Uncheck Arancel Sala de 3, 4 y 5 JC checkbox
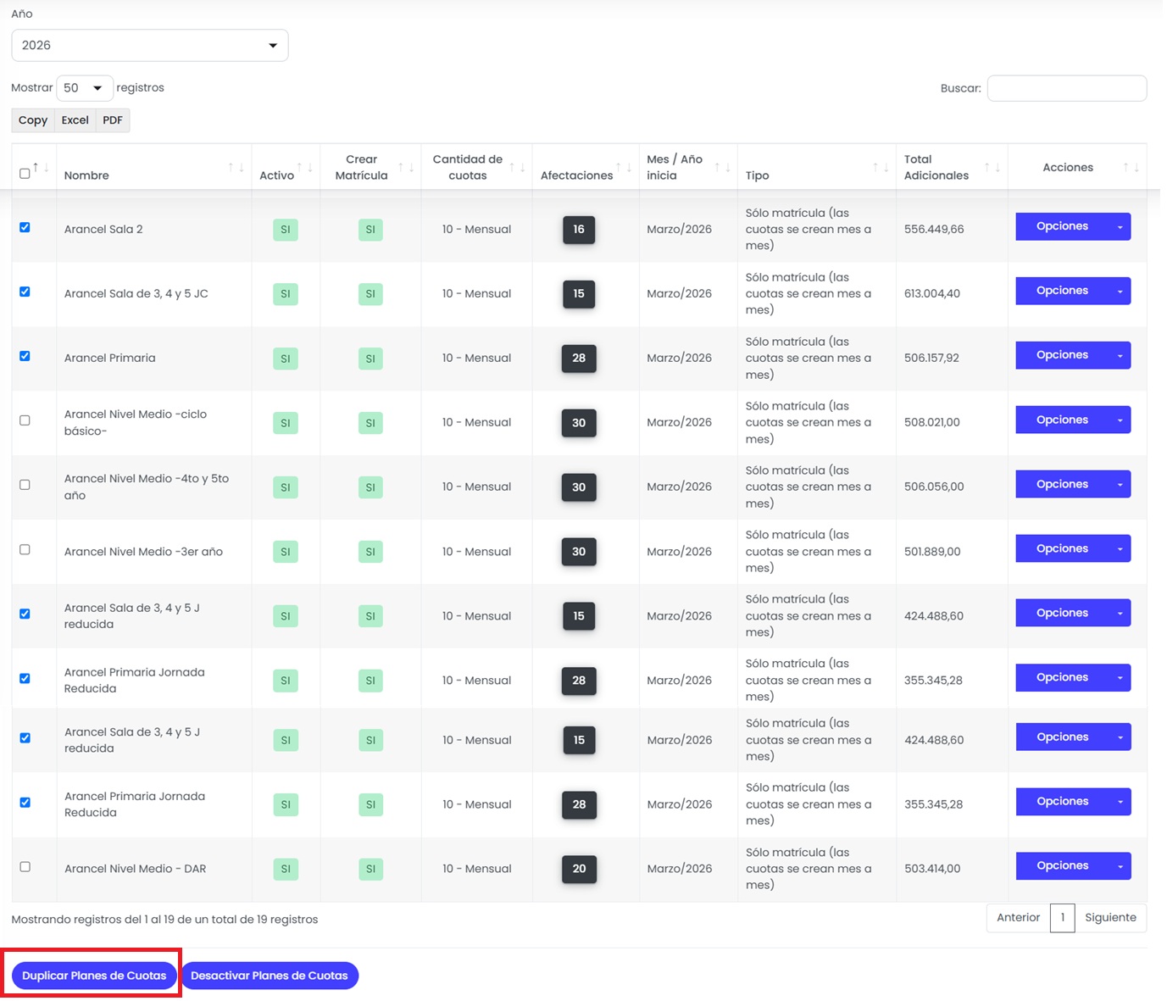 point(25,292)
